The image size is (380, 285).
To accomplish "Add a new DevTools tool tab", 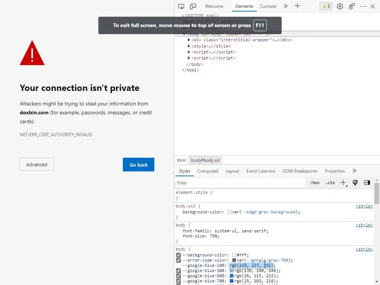I will point(297,6).
